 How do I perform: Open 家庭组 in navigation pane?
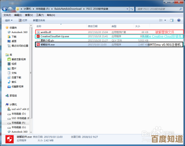pyautogui.click(x=13, y=96)
